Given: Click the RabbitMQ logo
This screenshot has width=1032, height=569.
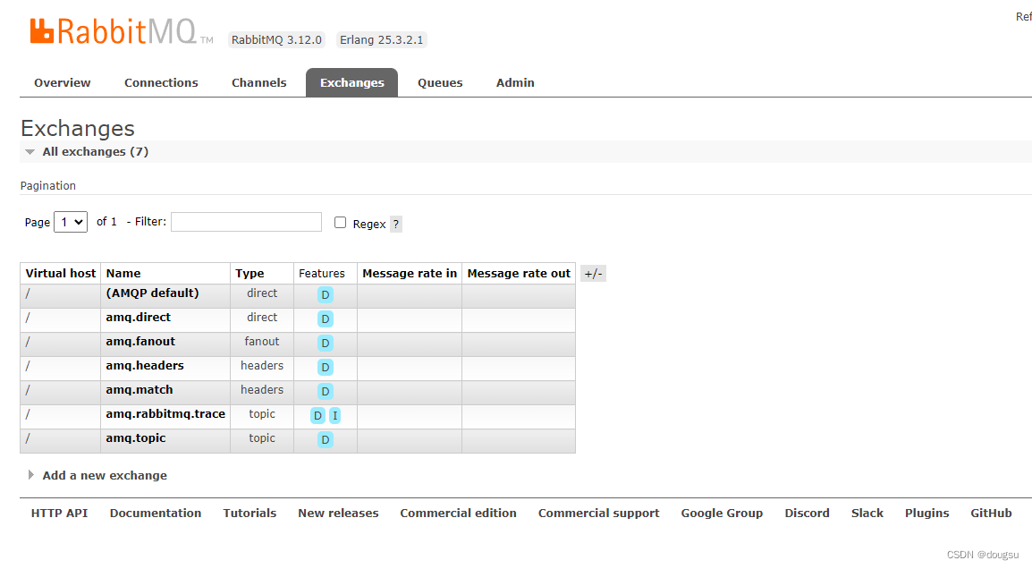Looking at the screenshot, I should tap(121, 31).
